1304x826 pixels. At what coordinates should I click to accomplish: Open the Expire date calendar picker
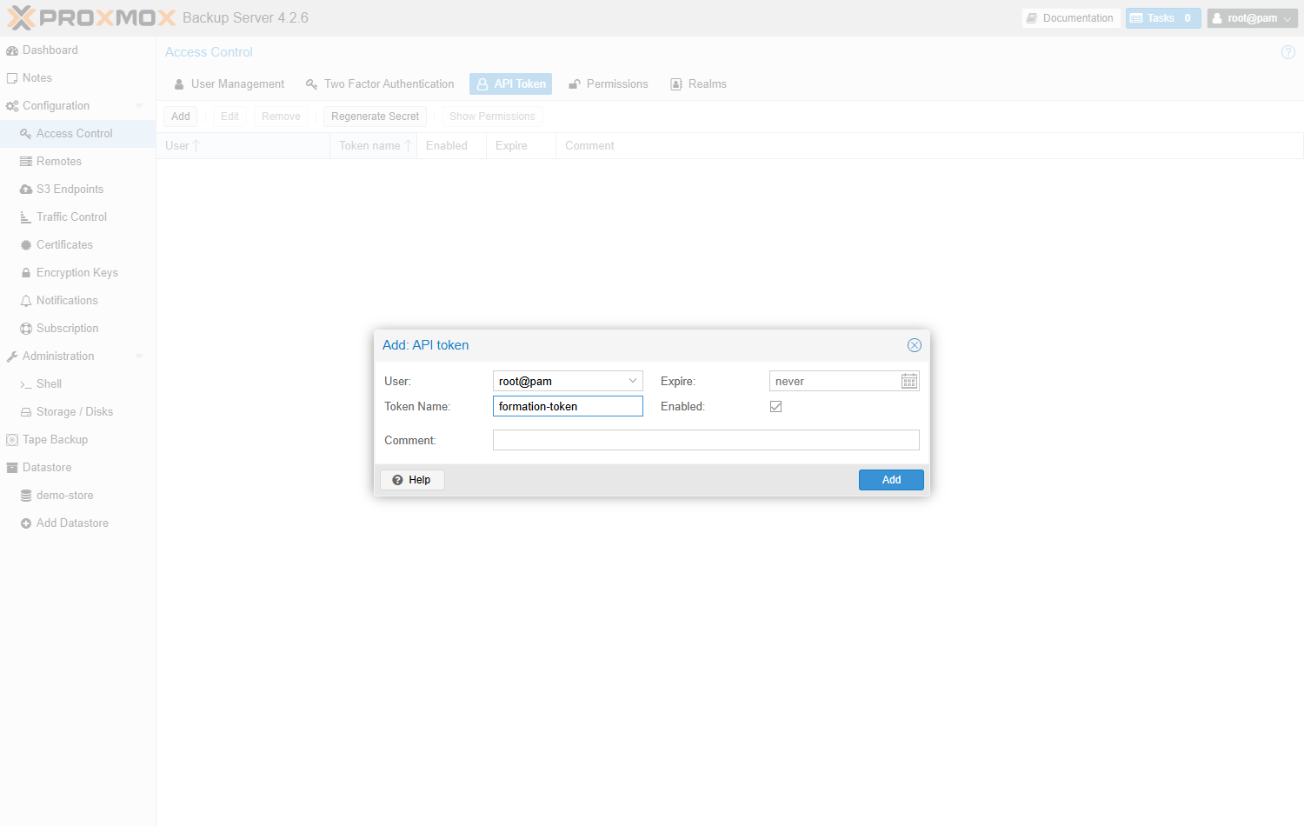coord(909,381)
